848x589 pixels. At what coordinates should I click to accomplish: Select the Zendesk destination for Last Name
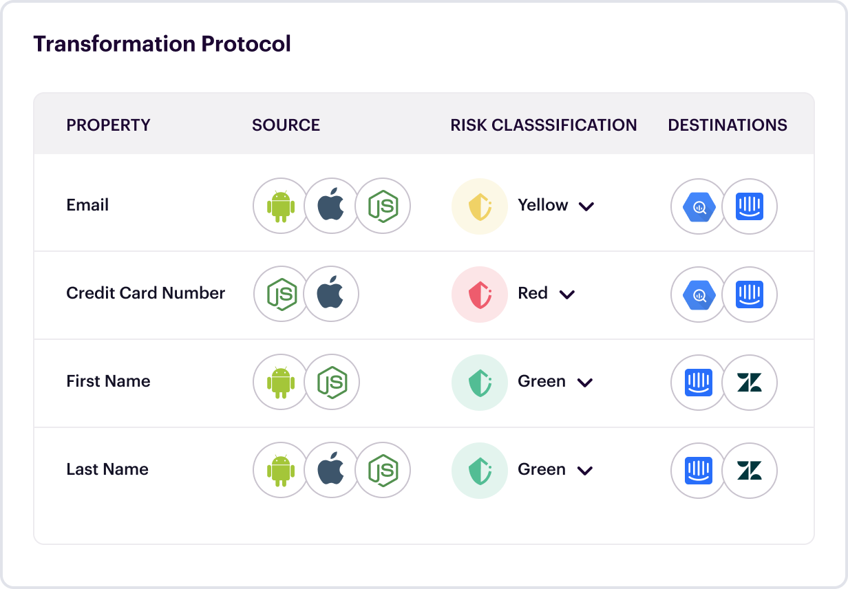750,471
